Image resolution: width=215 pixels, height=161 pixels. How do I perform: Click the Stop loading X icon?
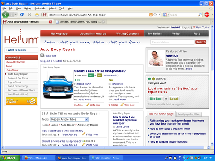29,15
